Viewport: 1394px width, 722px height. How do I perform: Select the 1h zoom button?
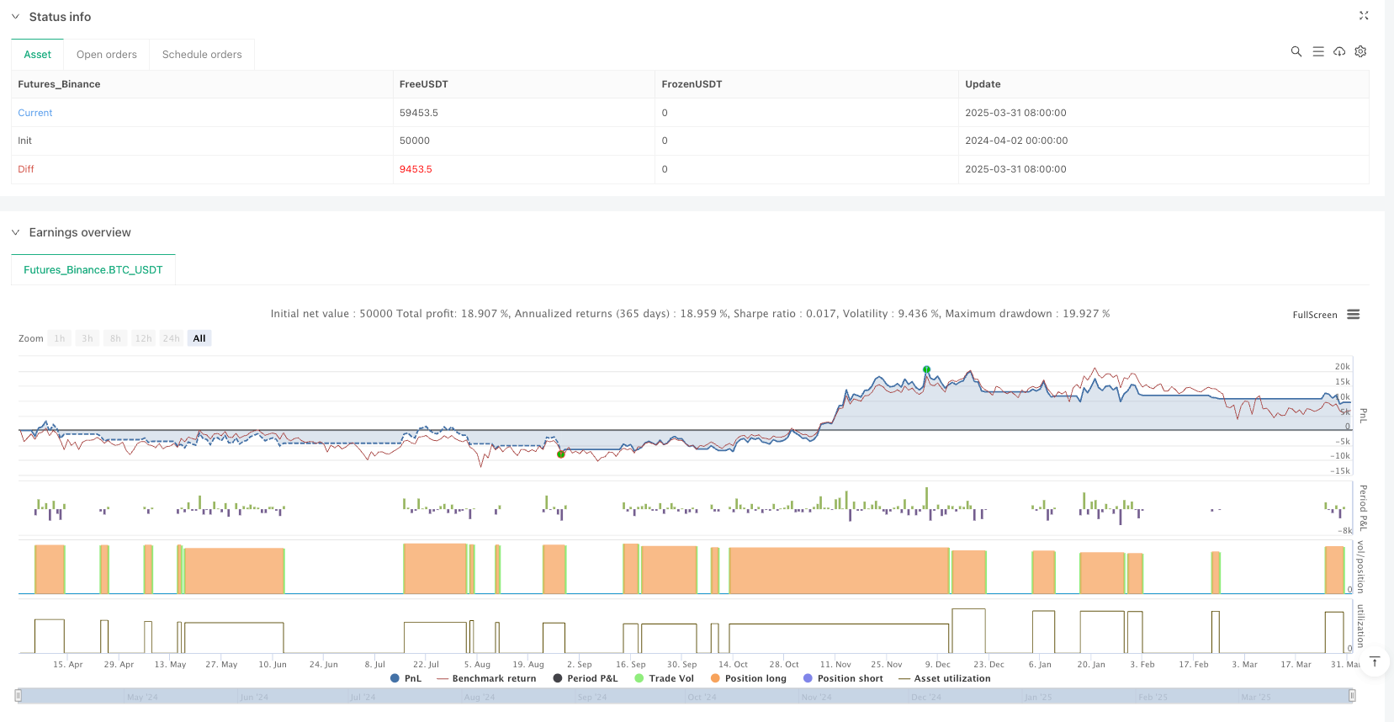(x=60, y=338)
